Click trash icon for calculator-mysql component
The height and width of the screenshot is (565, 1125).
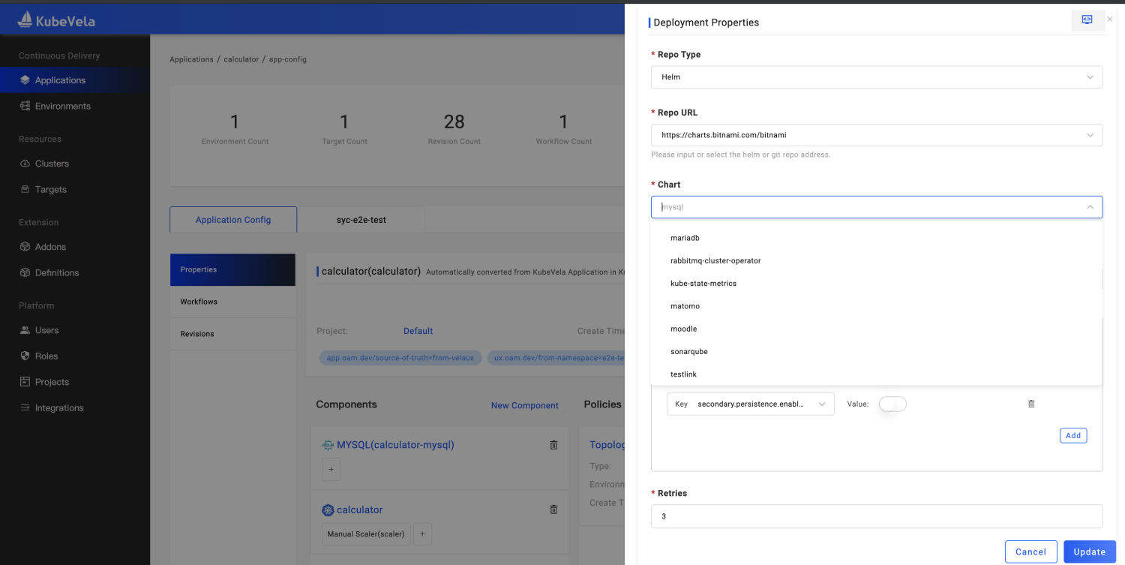coord(553,445)
